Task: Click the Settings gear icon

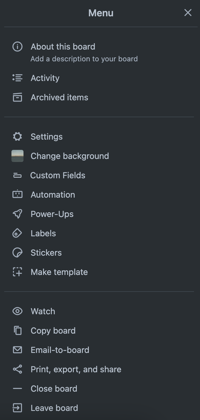Action: (x=17, y=137)
